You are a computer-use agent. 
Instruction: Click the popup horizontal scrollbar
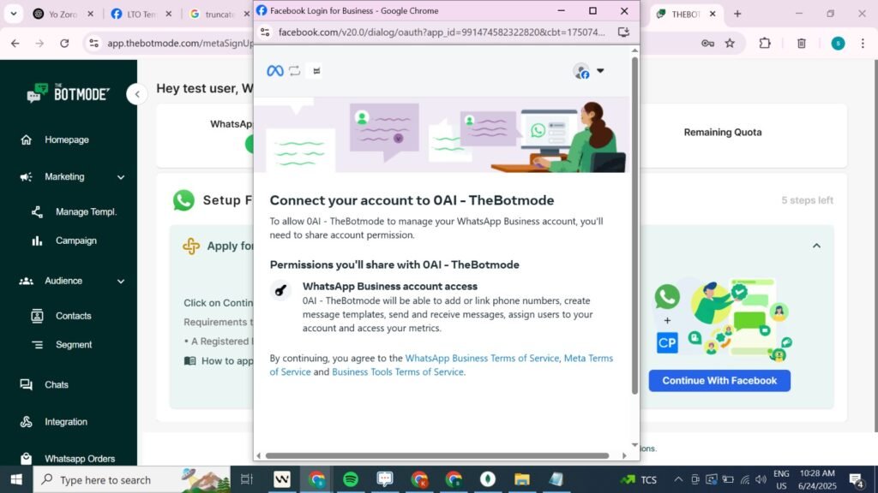(x=436, y=455)
